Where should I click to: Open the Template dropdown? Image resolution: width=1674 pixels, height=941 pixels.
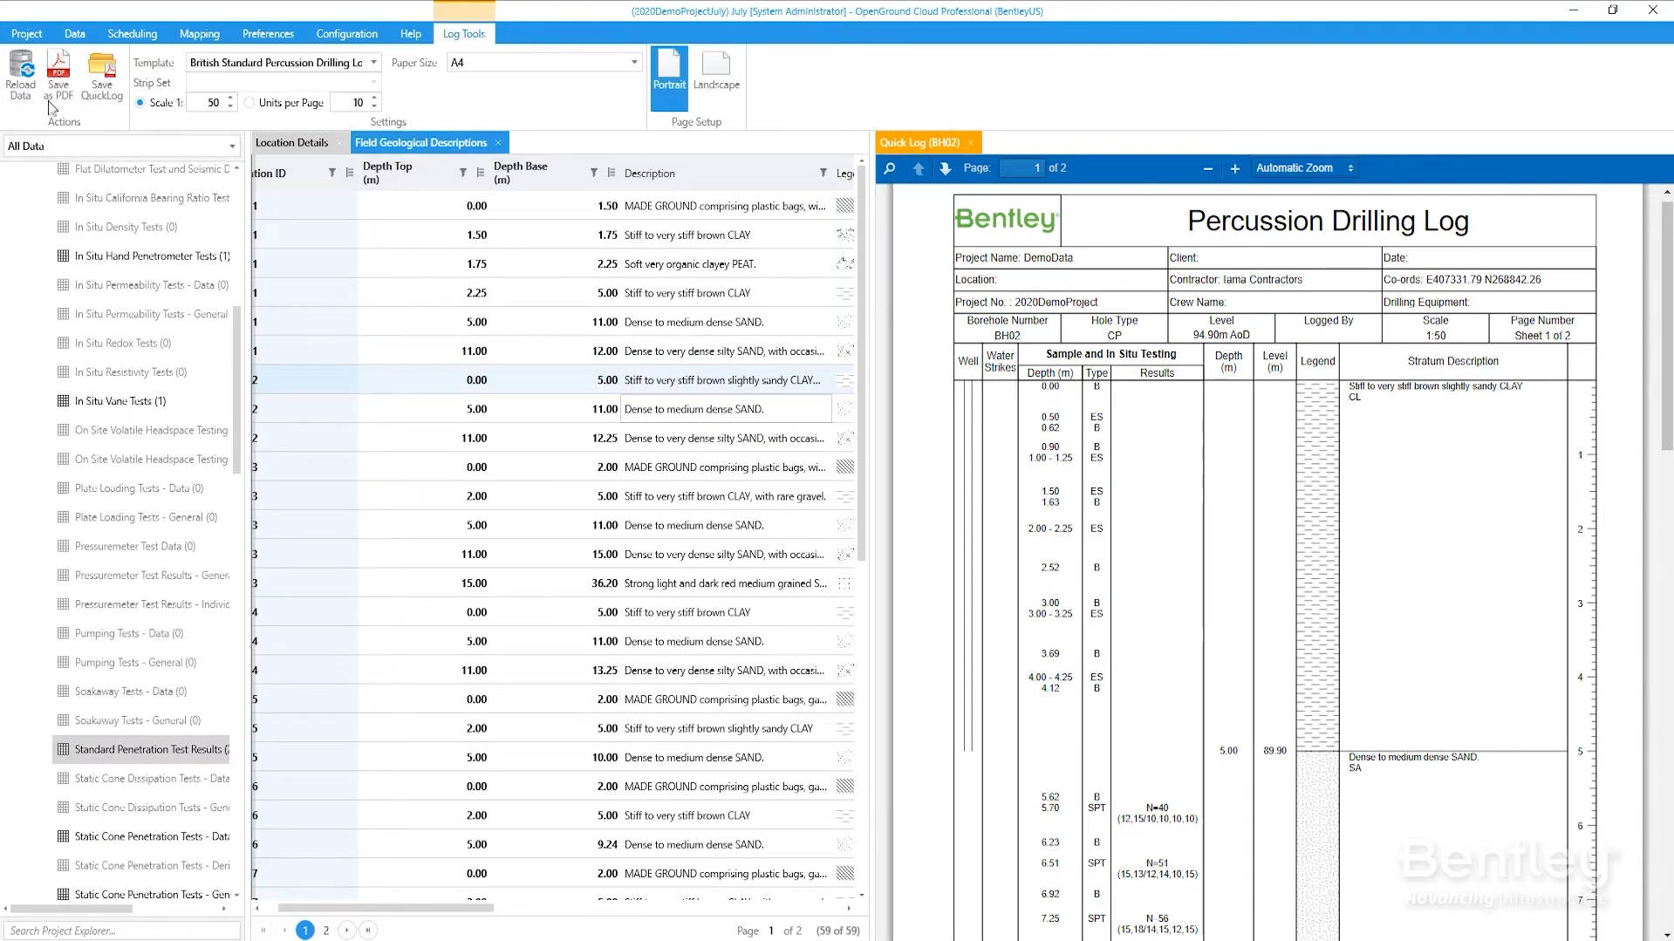pos(373,63)
